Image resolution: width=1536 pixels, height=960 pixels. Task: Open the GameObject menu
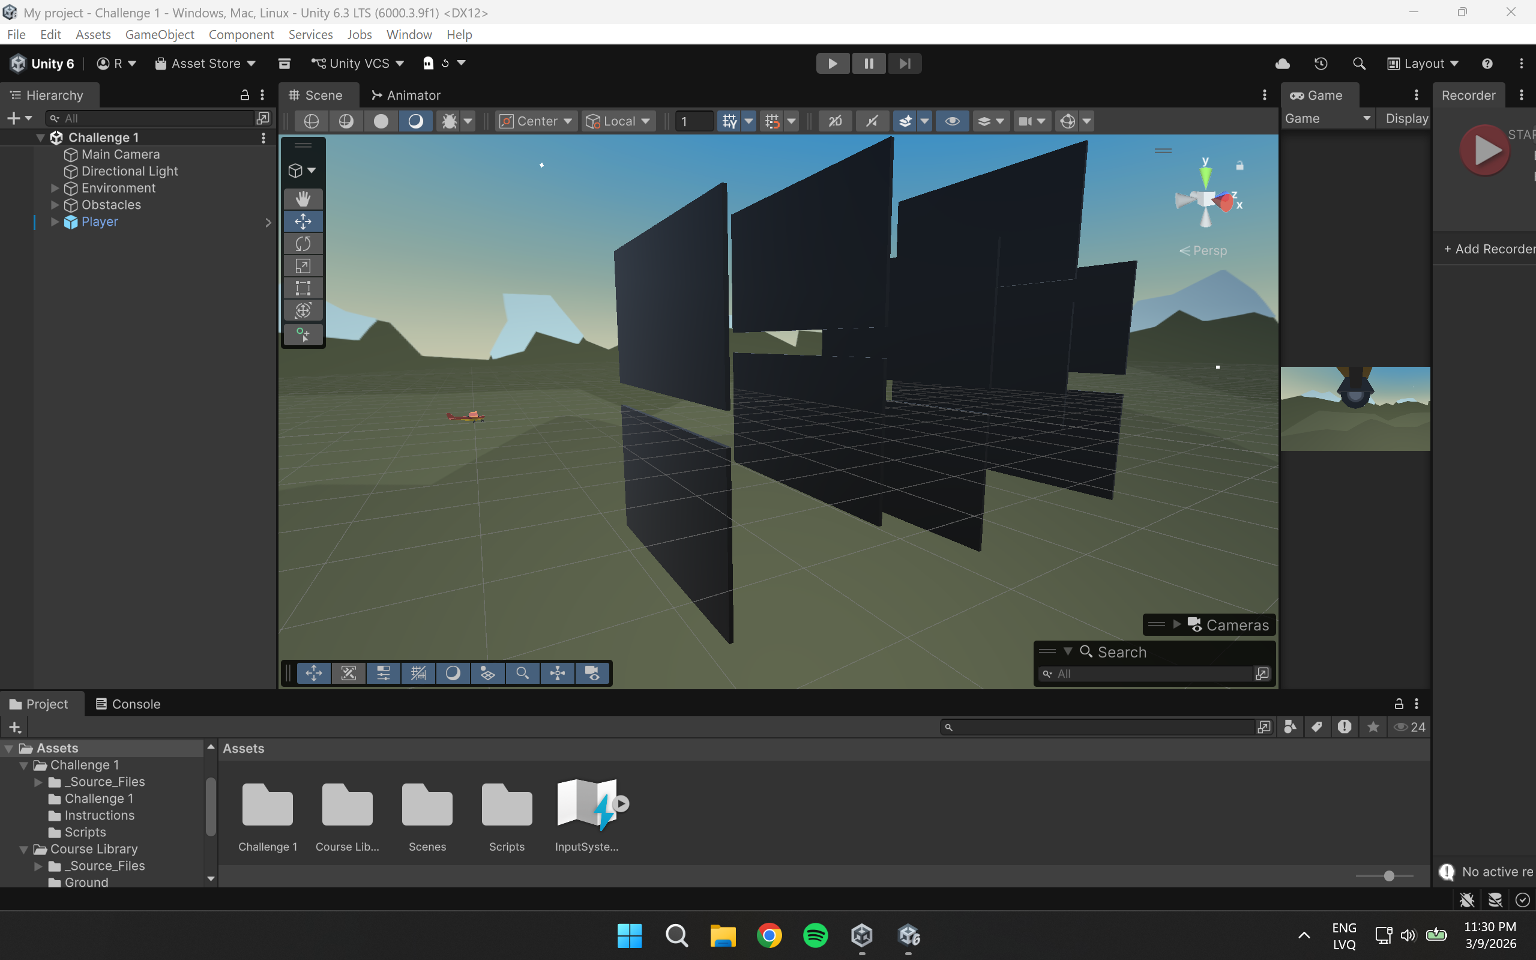click(159, 34)
